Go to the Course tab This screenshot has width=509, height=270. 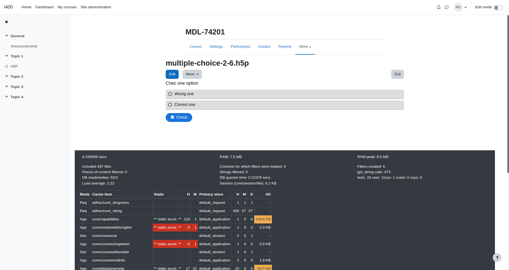pyautogui.click(x=195, y=47)
